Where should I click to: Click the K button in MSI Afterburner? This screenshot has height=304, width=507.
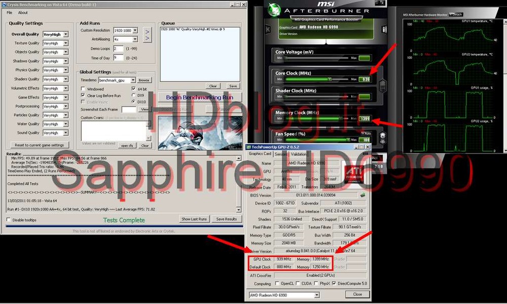[x=268, y=29]
